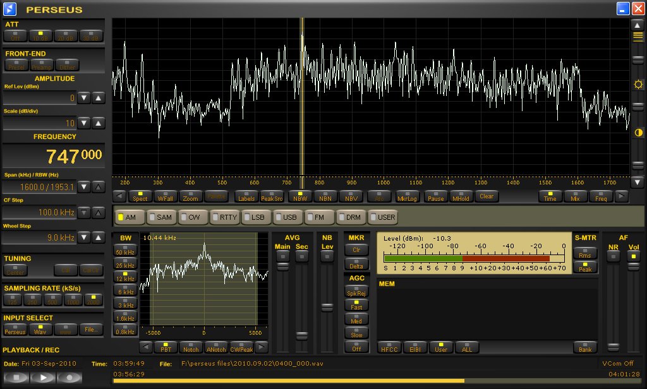Increase Ref Lev with the up arrow
The image size is (647, 389).
tap(98, 98)
